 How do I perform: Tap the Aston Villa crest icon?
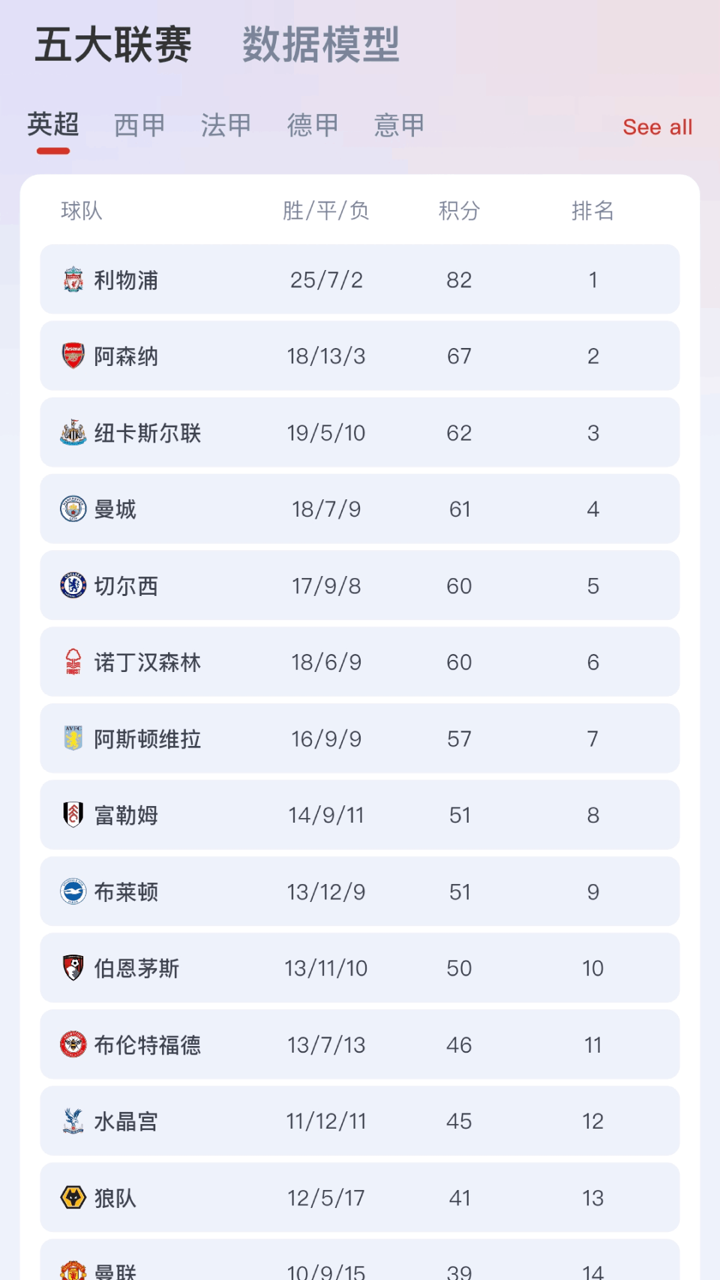pyautogui.click(x=73, y=739)
